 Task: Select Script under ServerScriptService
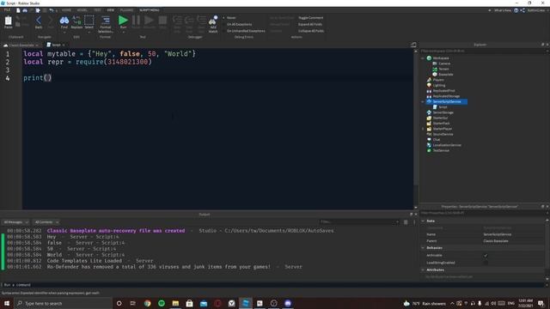tap(443, 106)
